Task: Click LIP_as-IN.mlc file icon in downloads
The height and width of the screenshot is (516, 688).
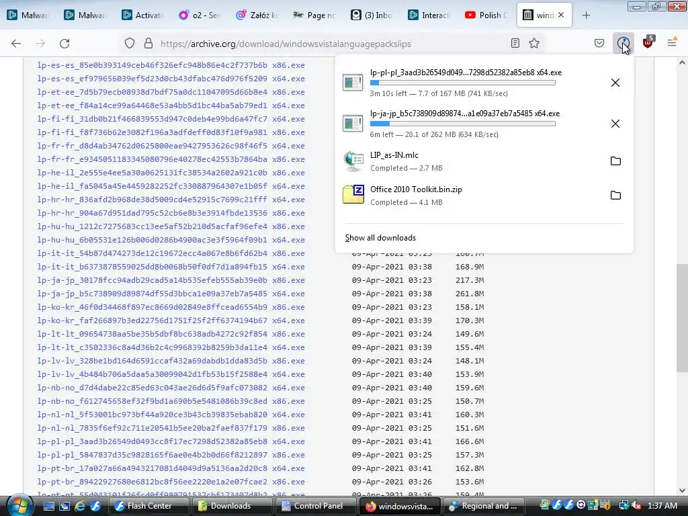Action: coord(353,161)
